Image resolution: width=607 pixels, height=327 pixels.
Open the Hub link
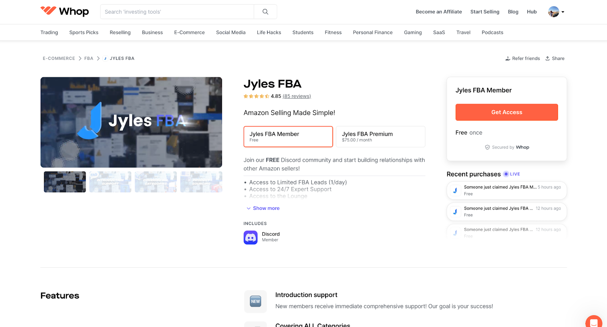[532, 12]
